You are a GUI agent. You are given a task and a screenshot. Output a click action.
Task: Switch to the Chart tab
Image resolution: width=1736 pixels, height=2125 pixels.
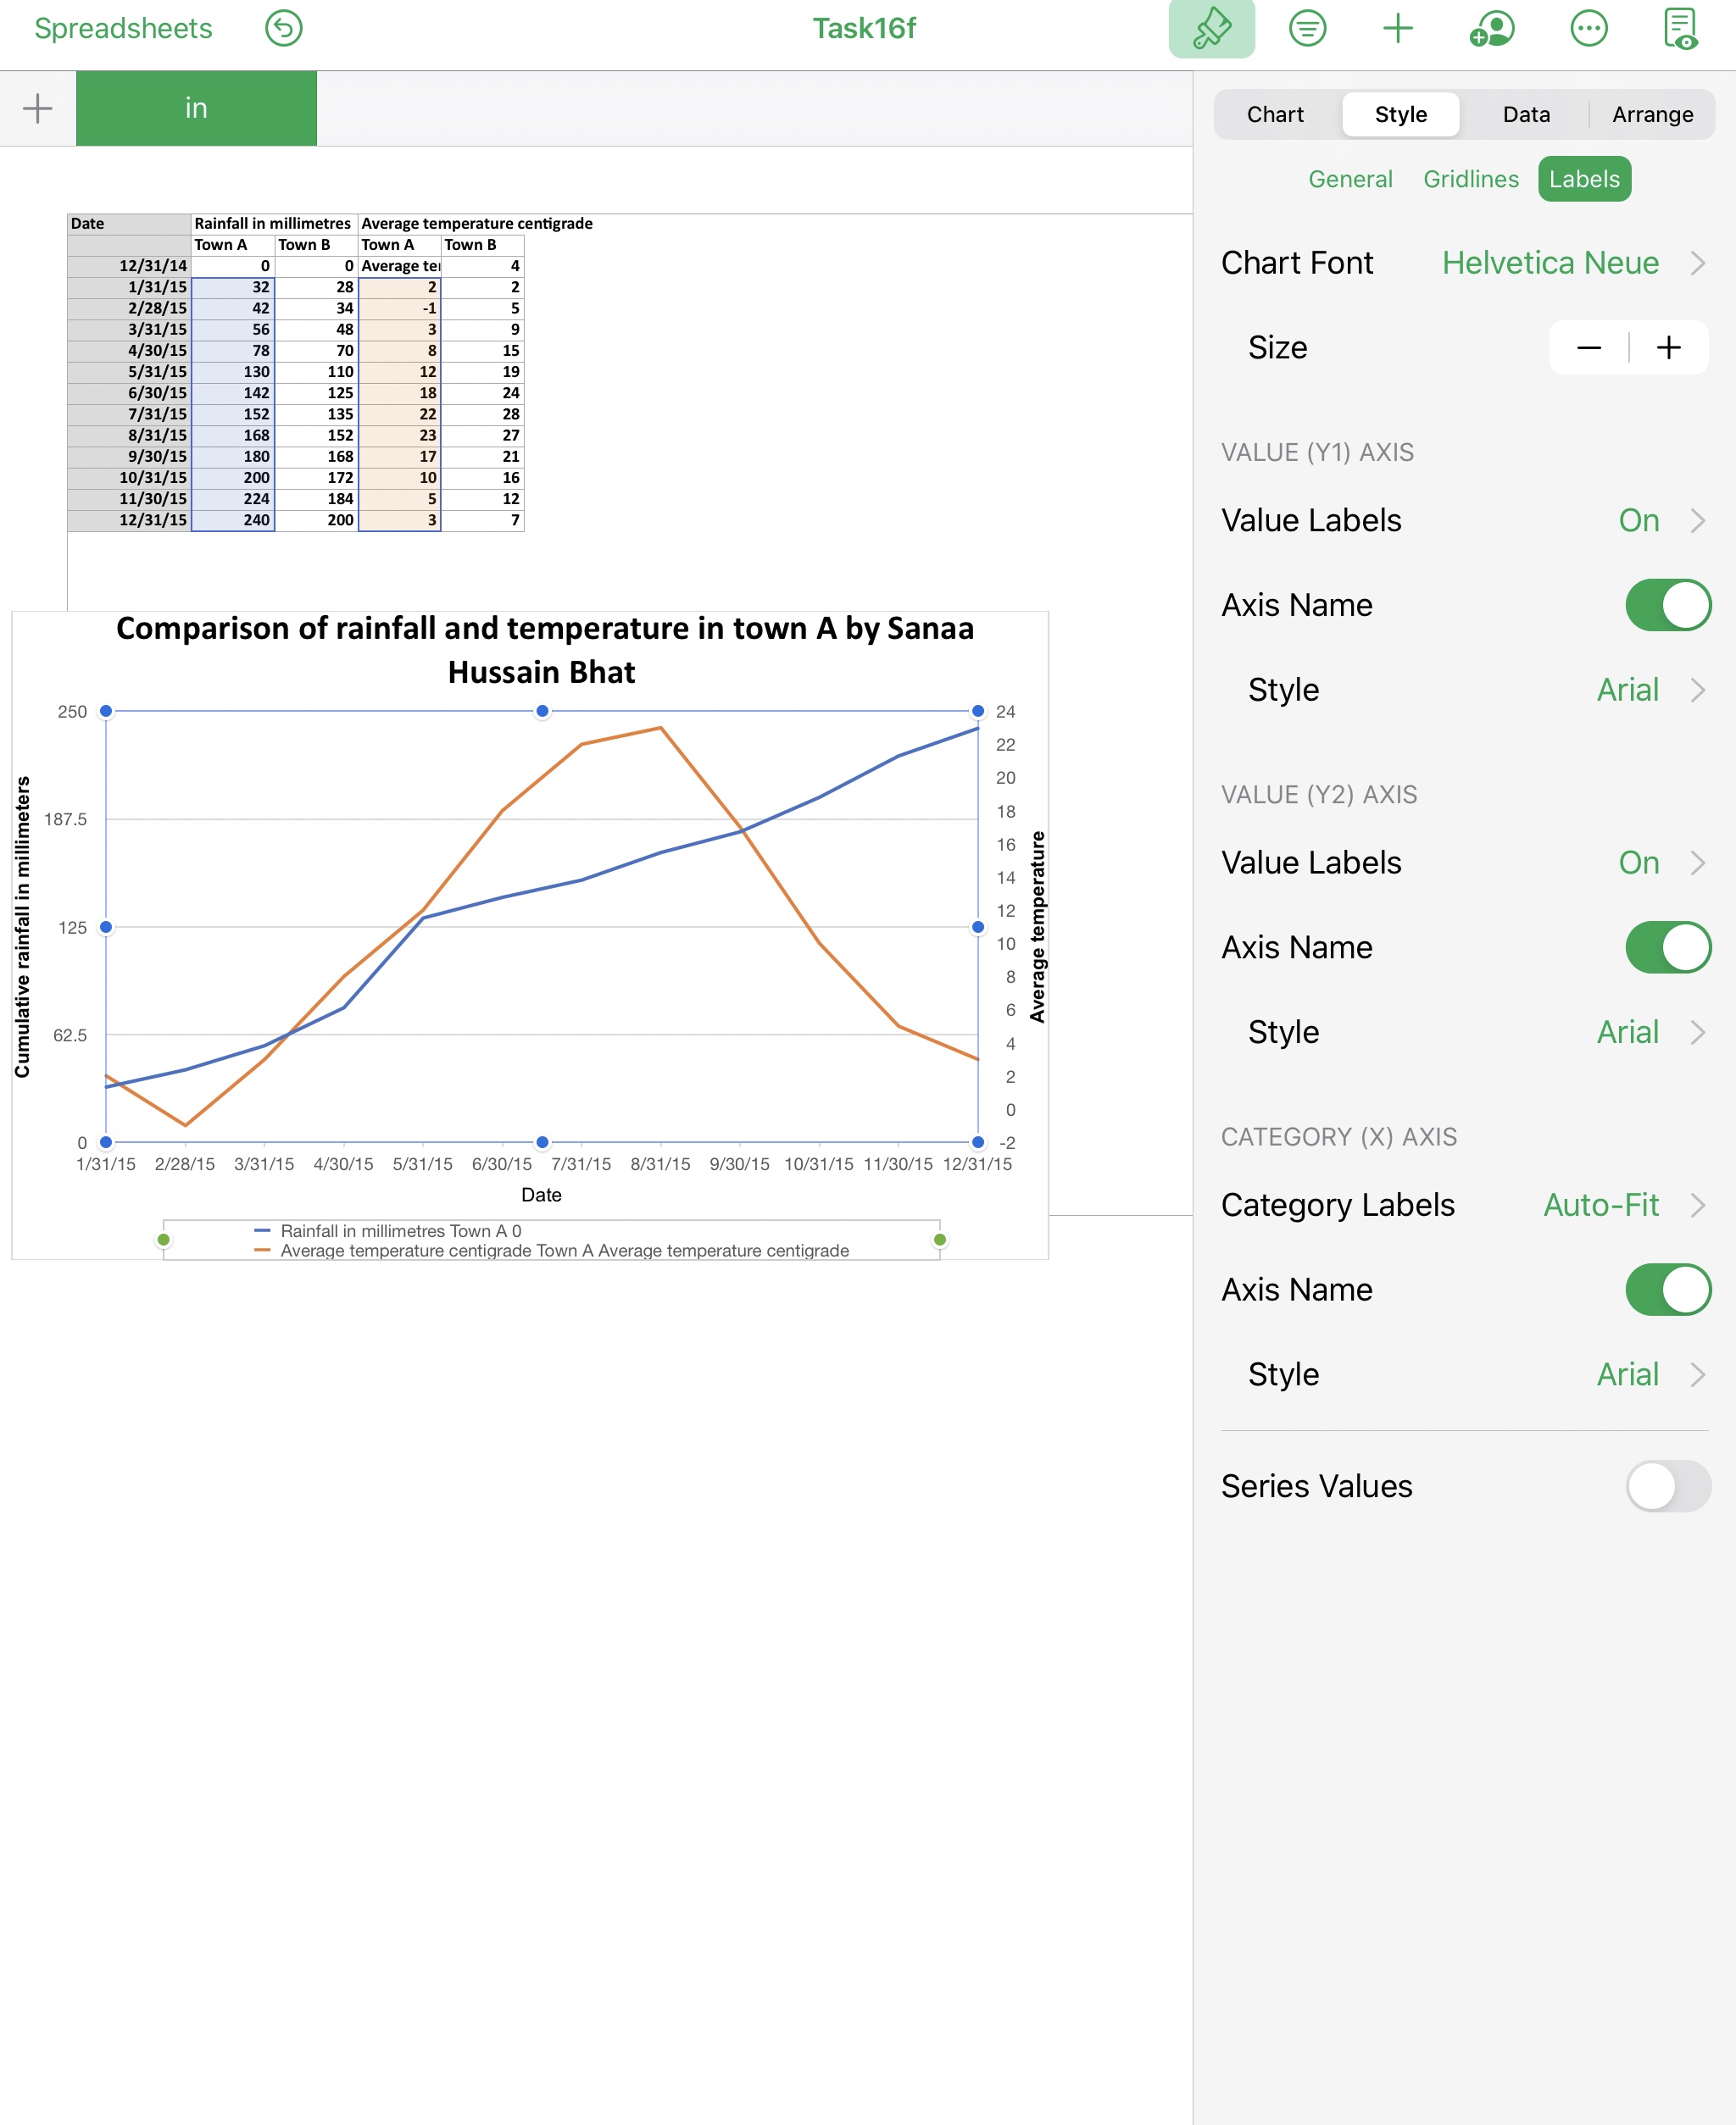(x=1273, y=114)
